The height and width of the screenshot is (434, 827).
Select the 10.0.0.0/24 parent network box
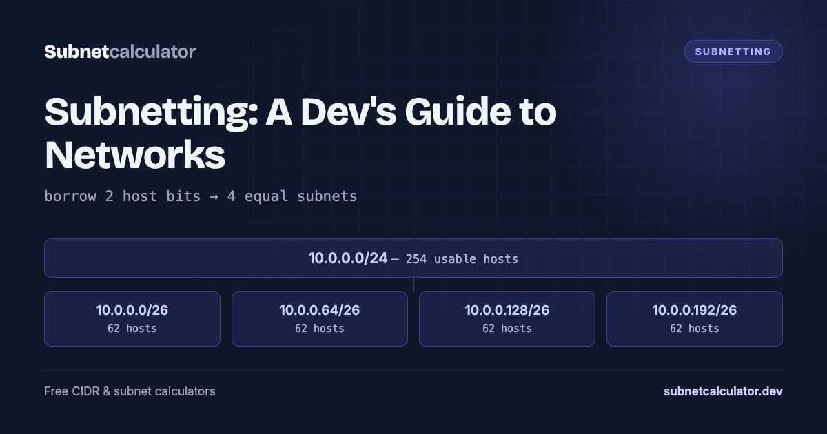point(413,258)
